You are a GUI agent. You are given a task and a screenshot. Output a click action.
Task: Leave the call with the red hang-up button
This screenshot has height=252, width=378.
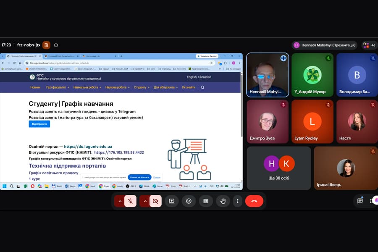(x=254, y=201)
